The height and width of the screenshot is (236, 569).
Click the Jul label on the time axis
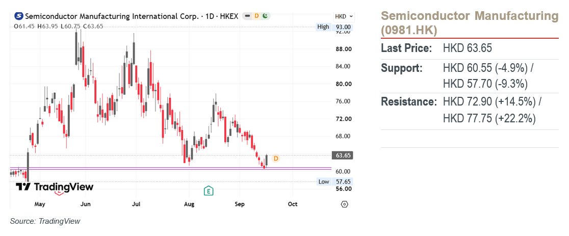pyautogui.click(x=136, y=204)
